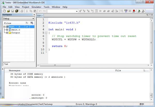
Task: Click the 'return 0;' code line
Action: pyautogui.click(x=60, y=46)
